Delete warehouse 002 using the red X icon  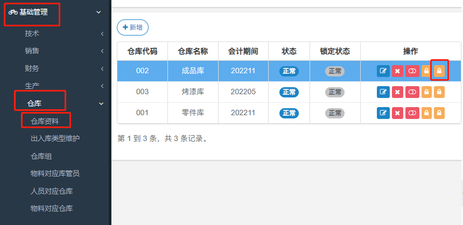397,71
